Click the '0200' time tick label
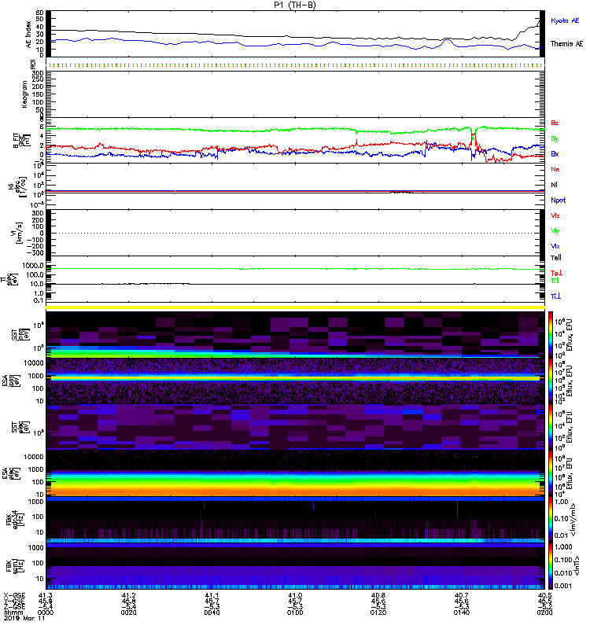 [544, 612]
